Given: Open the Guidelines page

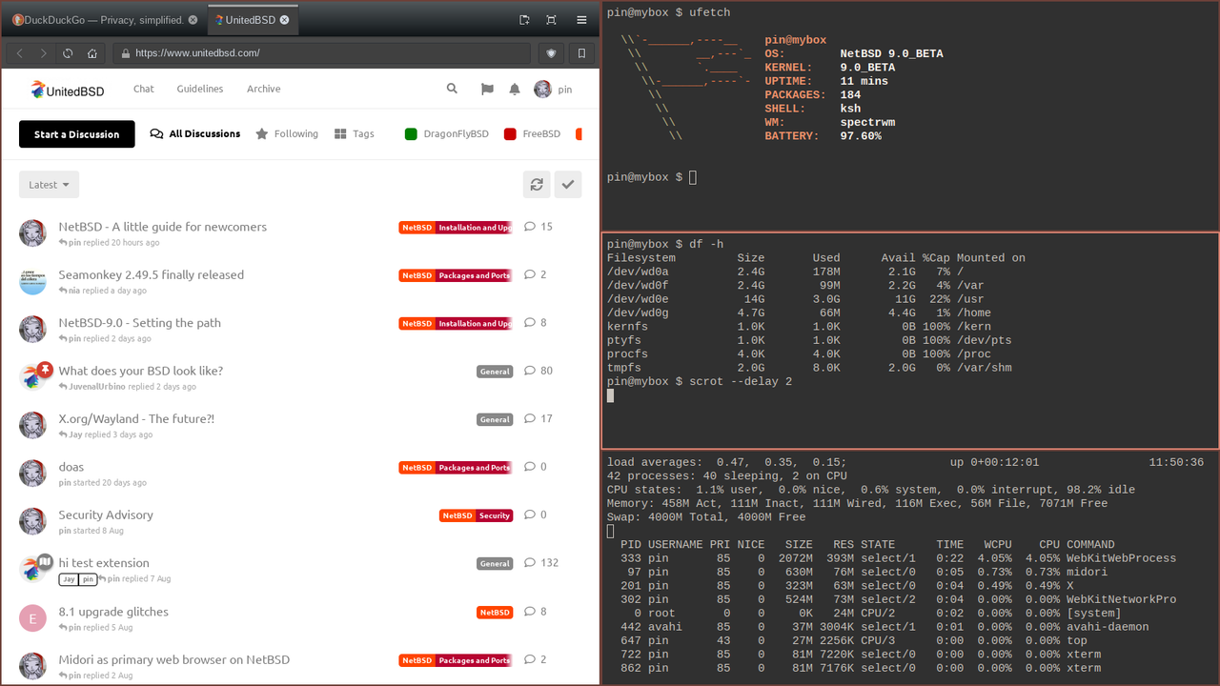Looking at the screenshot, I should (200, 89).
